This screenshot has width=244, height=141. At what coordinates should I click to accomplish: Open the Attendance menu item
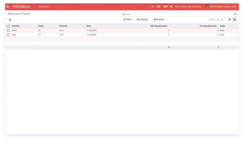43,7
